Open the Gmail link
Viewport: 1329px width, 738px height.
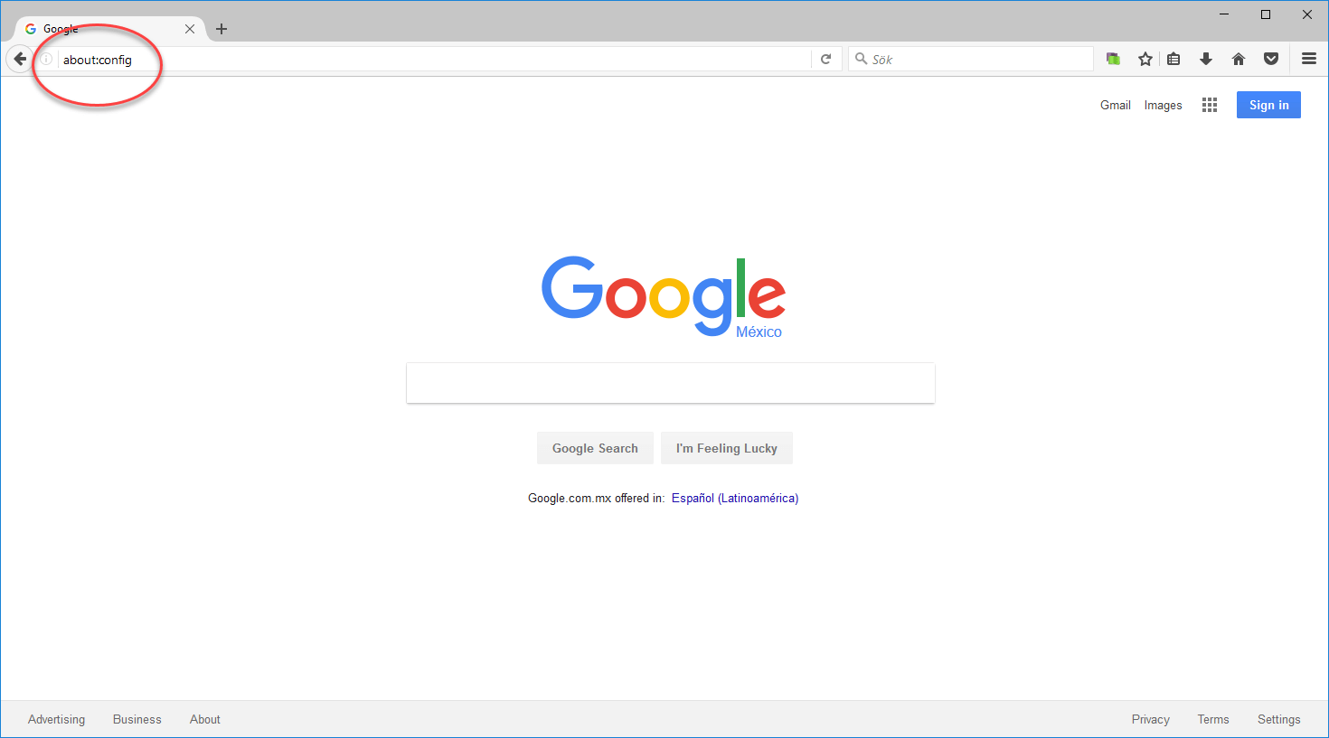point(1116,105)
